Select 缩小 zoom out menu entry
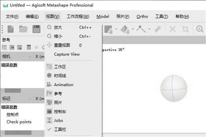 (73, 36)
